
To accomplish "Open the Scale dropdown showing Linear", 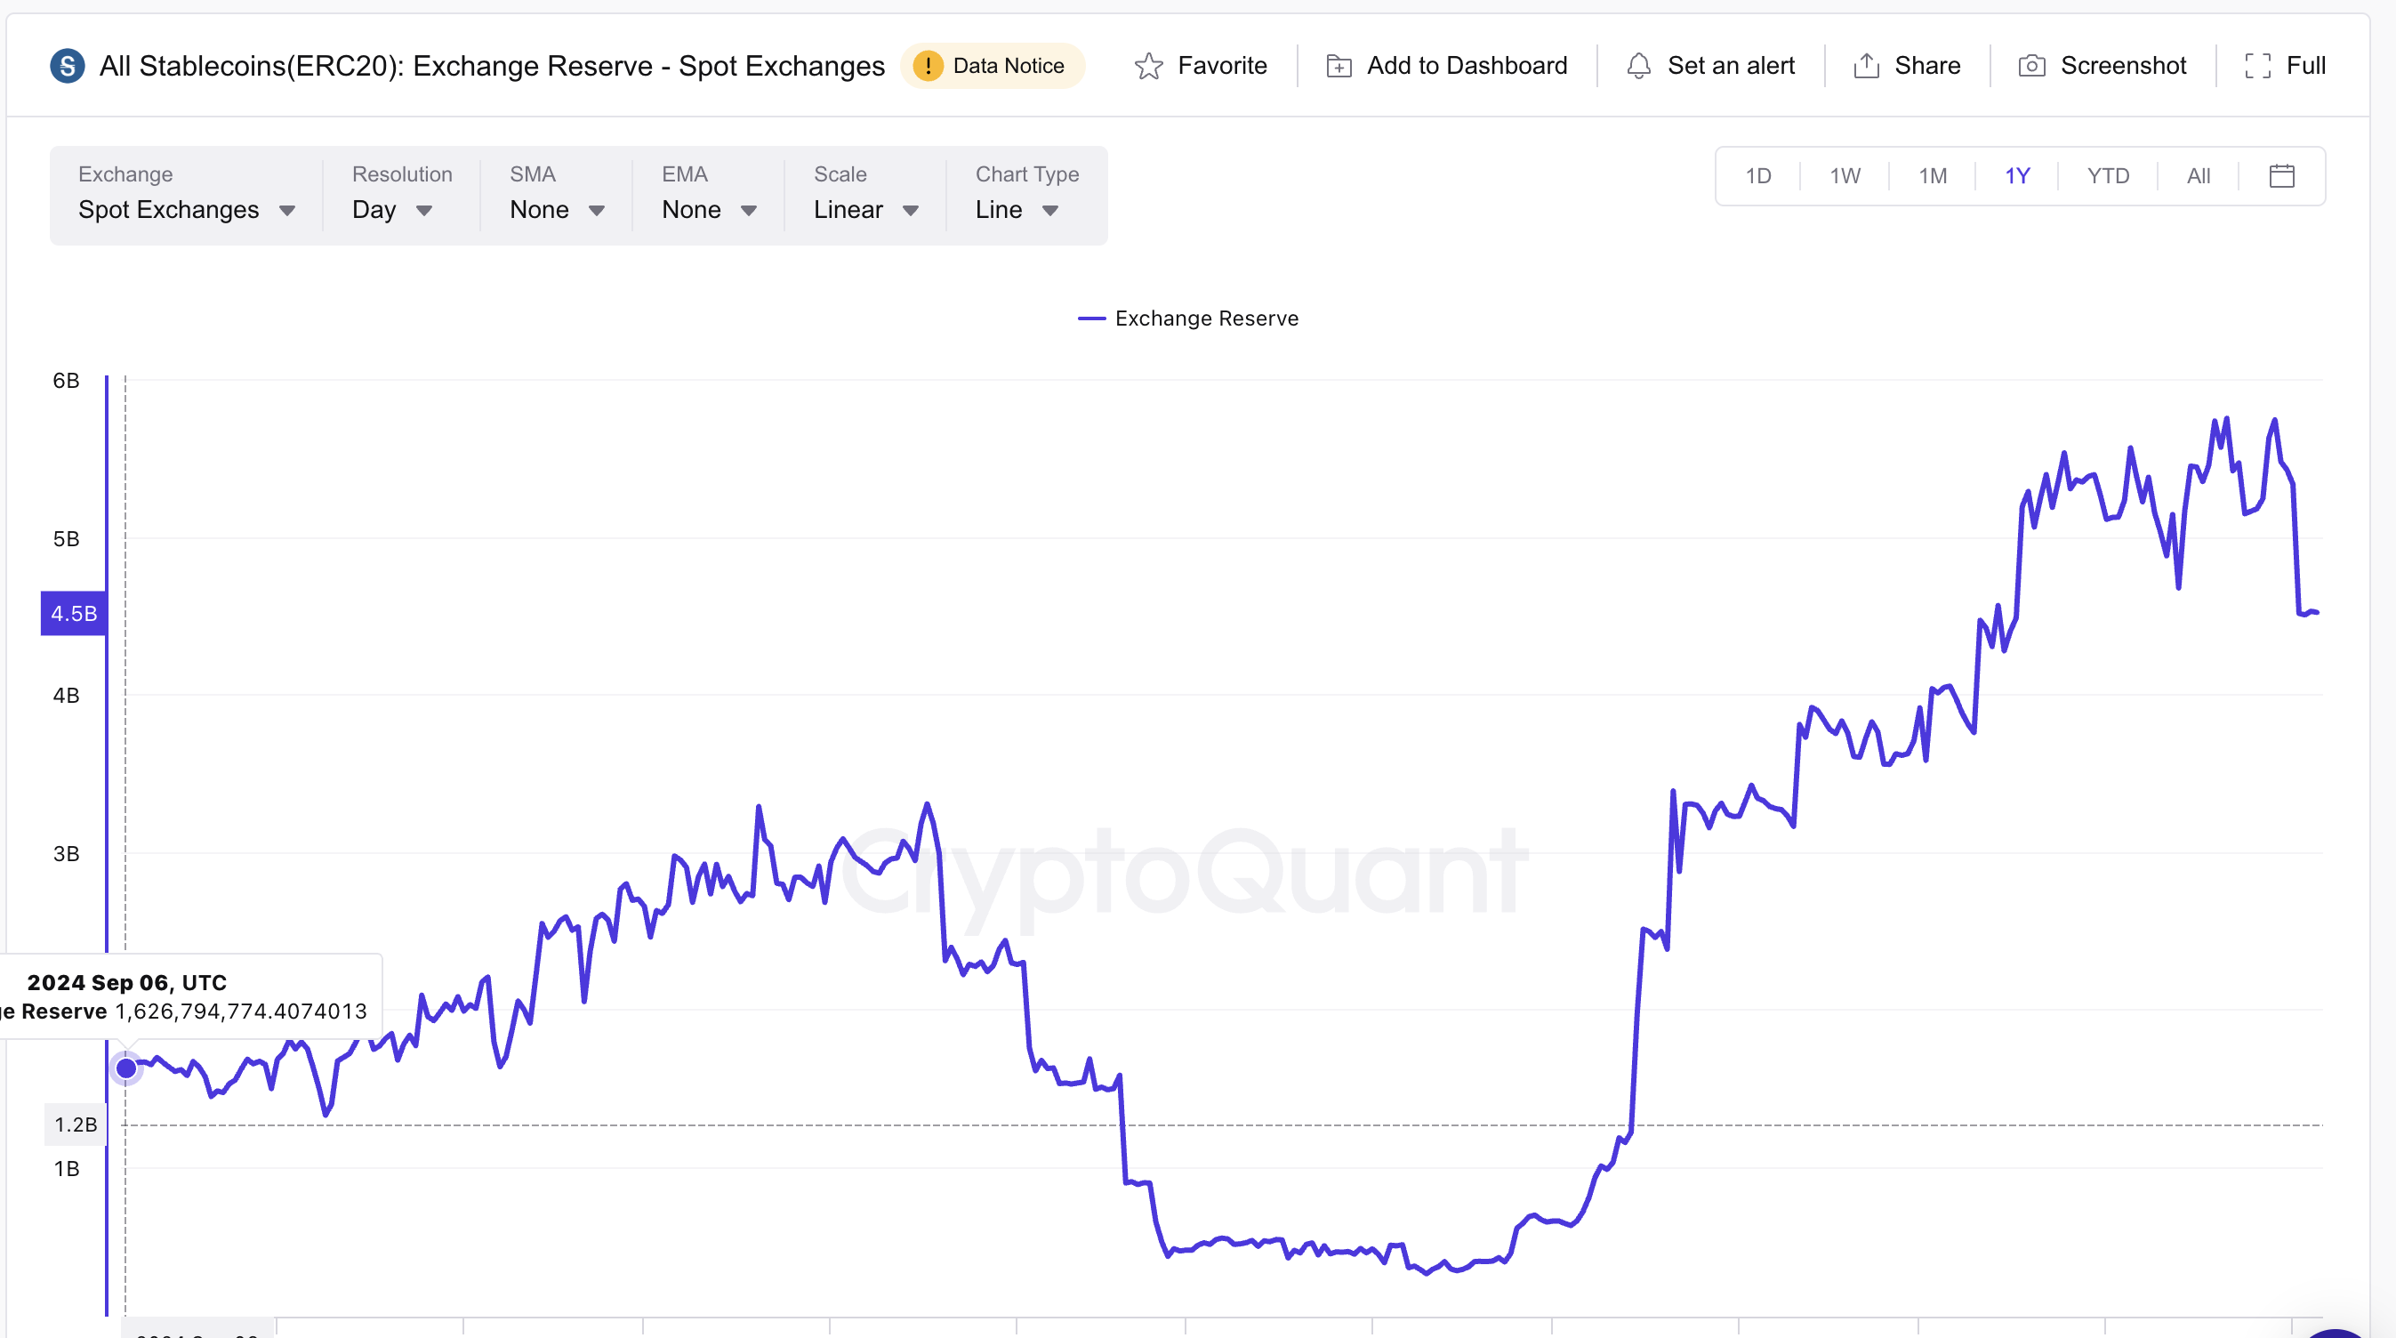I will coord(864,209).
